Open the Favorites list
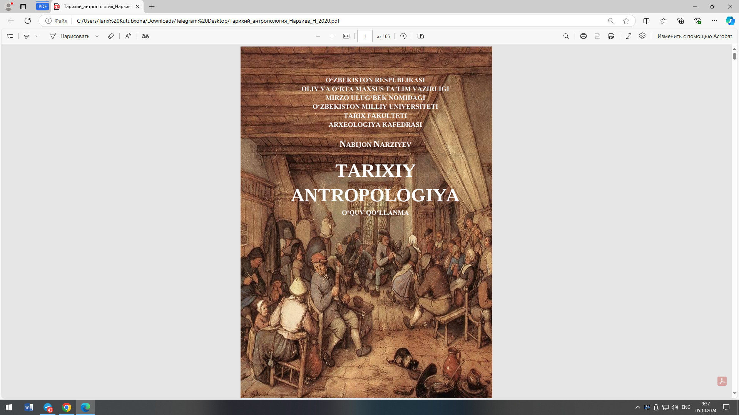 (x=664, y=21)
